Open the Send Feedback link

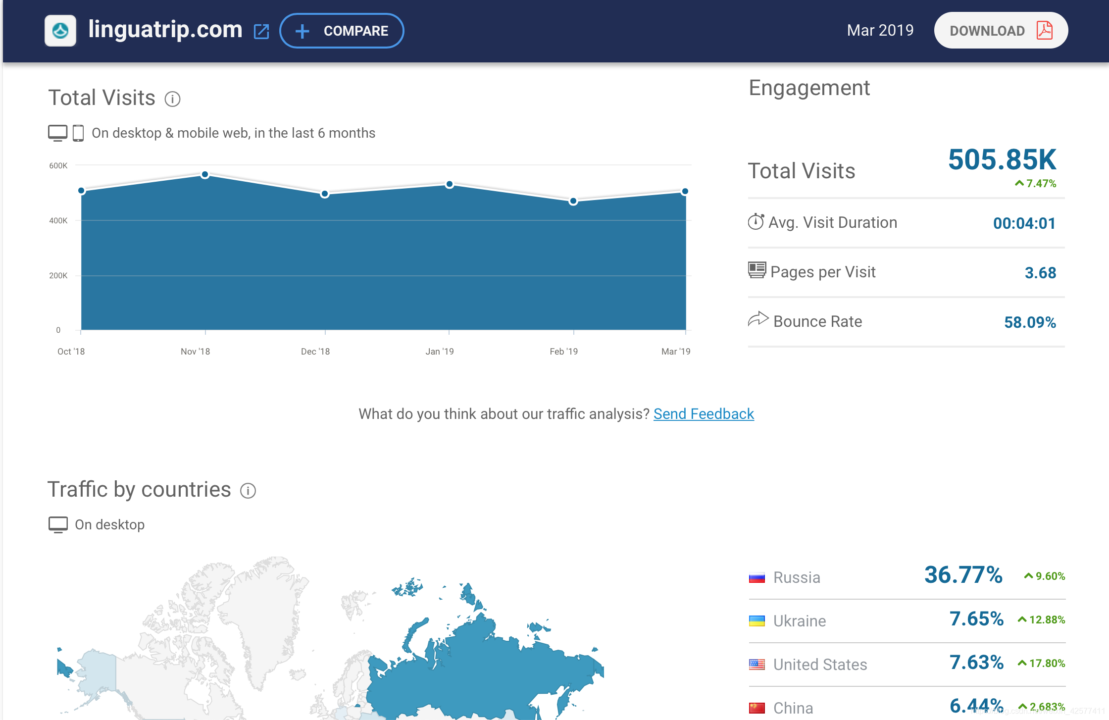pos(704,414)
